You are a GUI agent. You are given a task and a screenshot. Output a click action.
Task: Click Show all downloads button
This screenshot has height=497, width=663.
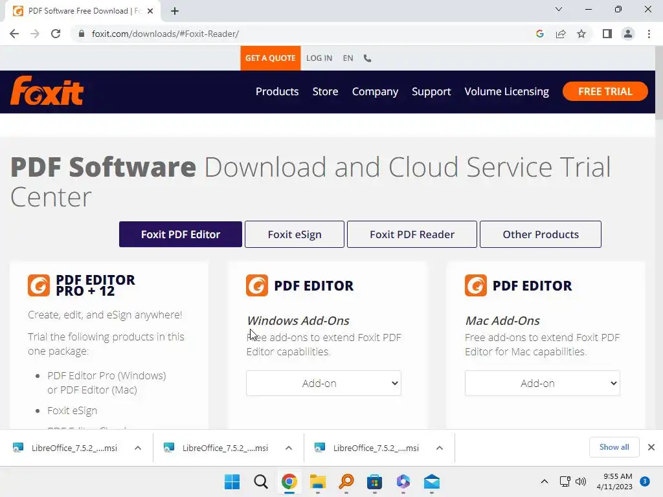(614, 447)
